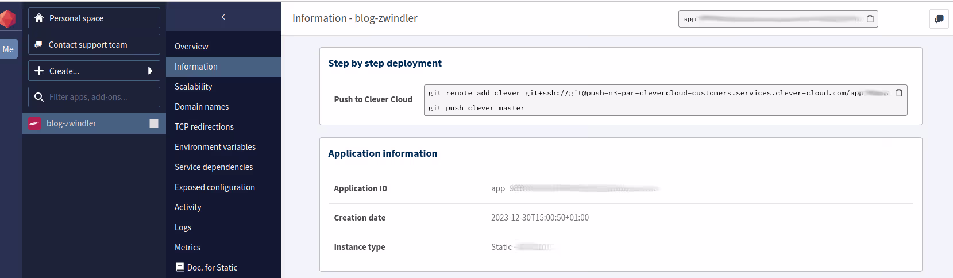Image resolution: width=953 pixels, height=278 pixels.
Task: Open the Me organization avatar
Action: [x=9, y=49]
